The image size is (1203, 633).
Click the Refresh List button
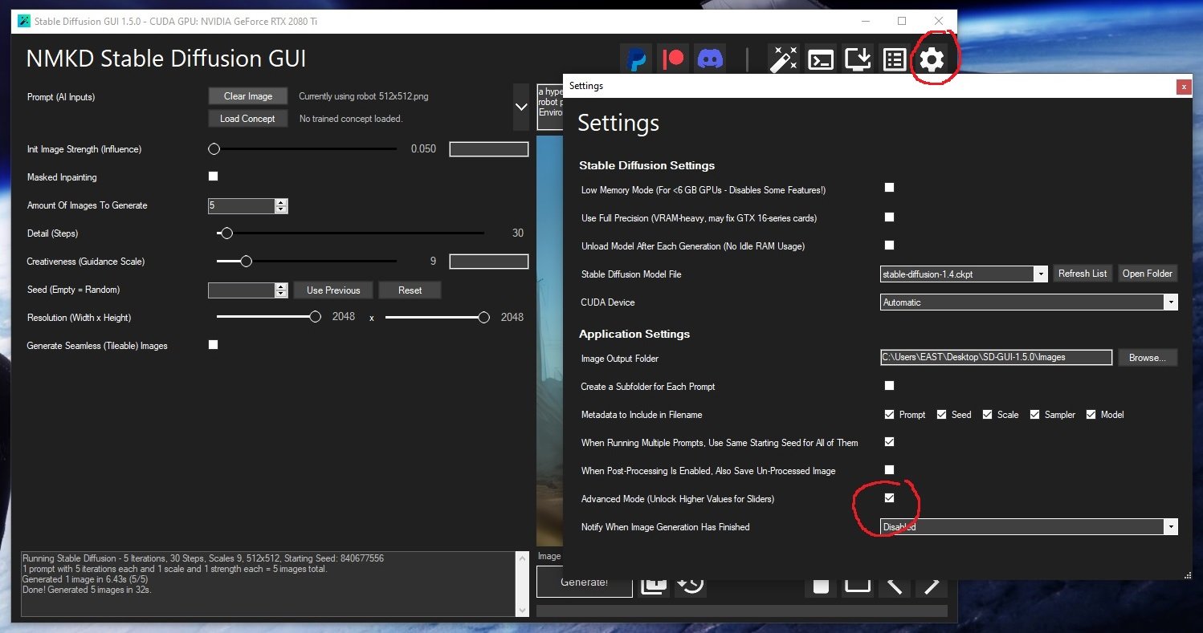click(1083, 274)
